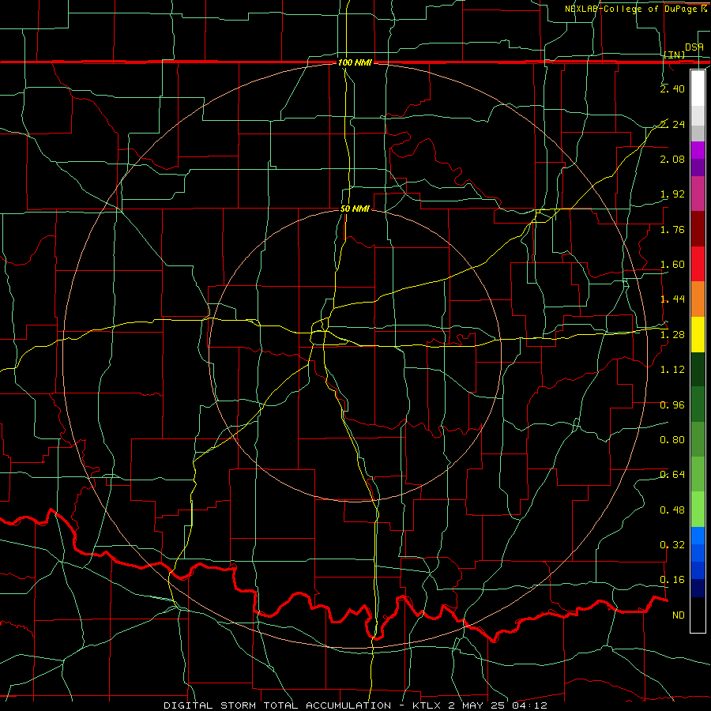Click the Digital Storm Total Accumulation caption

click(355, 705)
